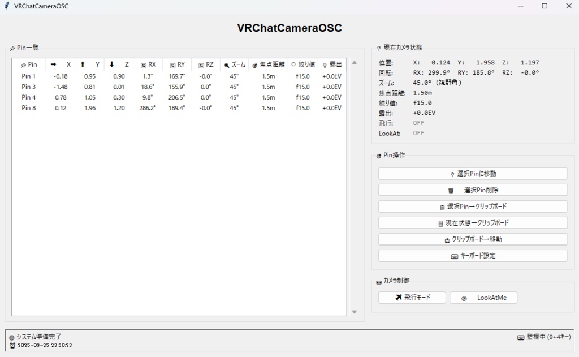This screenshot has height=357, width=579.
Task: Click the 2025-09-25 timestamp in status bar
Action: (x=45, y=345)
